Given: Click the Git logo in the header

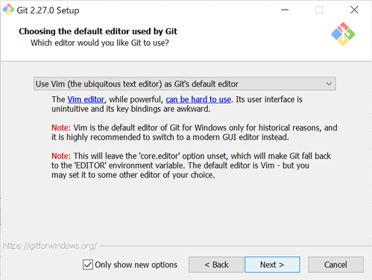Looking at the screenshot, I should tap(343, 34).
